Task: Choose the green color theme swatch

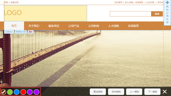Action: 10,92
